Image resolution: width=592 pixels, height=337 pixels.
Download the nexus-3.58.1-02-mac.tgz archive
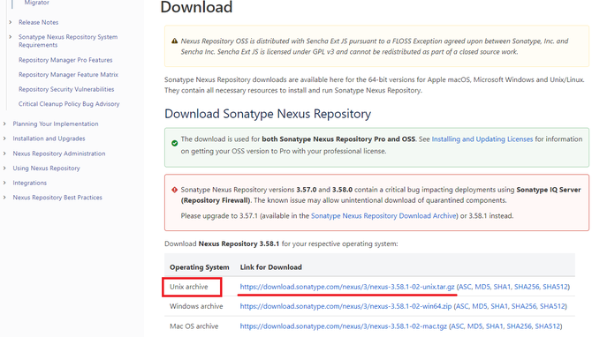tap(343, 326)
